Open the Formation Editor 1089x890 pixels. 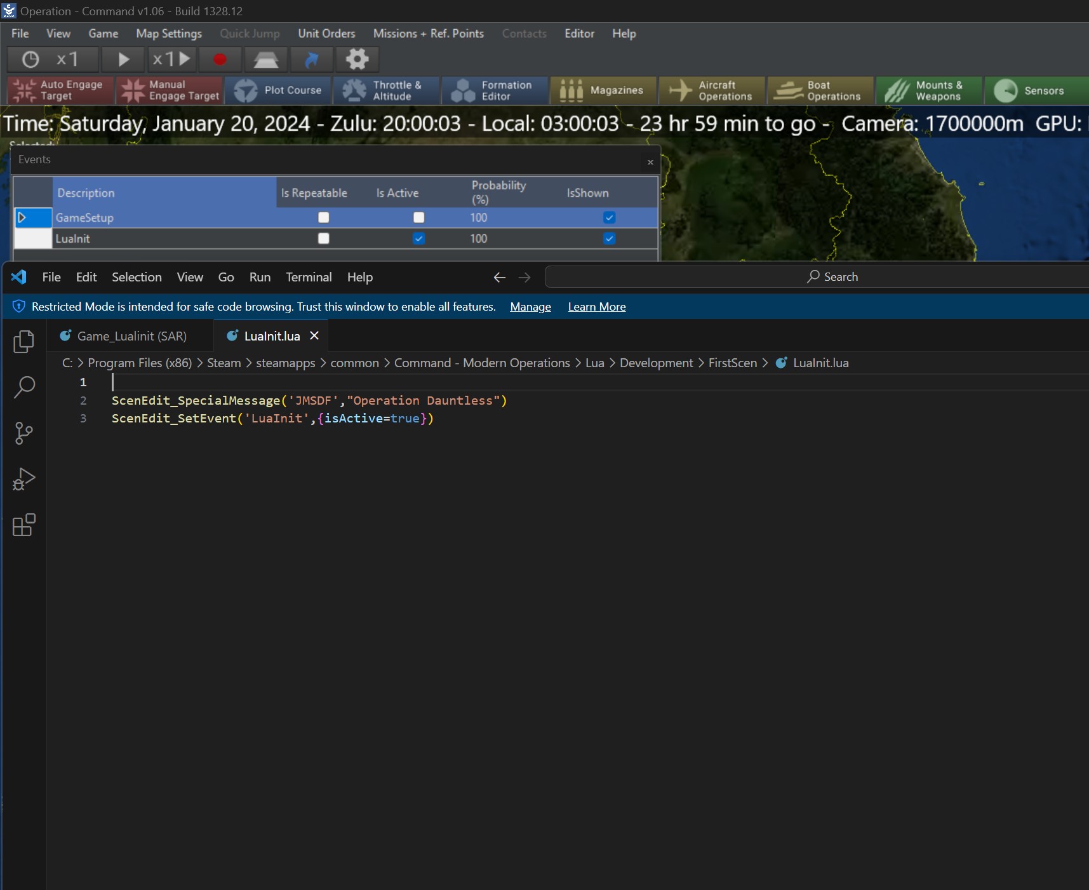coord(495,90)
